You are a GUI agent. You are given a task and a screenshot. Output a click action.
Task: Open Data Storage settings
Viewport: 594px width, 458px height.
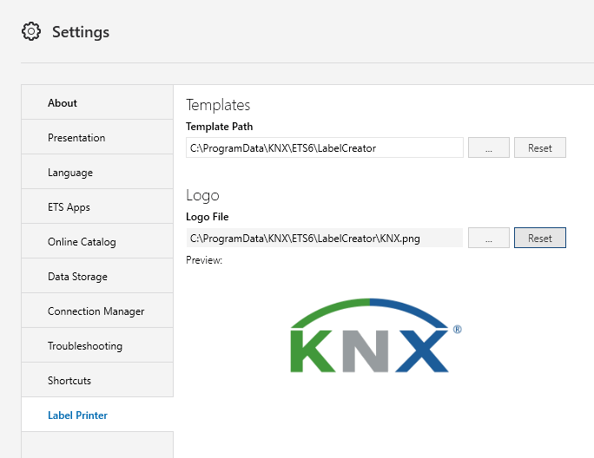pos(97,277)
